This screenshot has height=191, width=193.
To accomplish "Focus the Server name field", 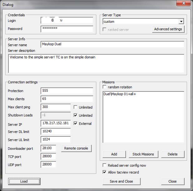I will (112, 44).
